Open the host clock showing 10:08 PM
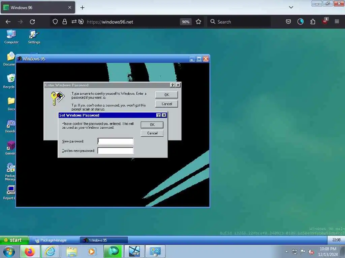The image size is (345, 258). click(328, 252)
